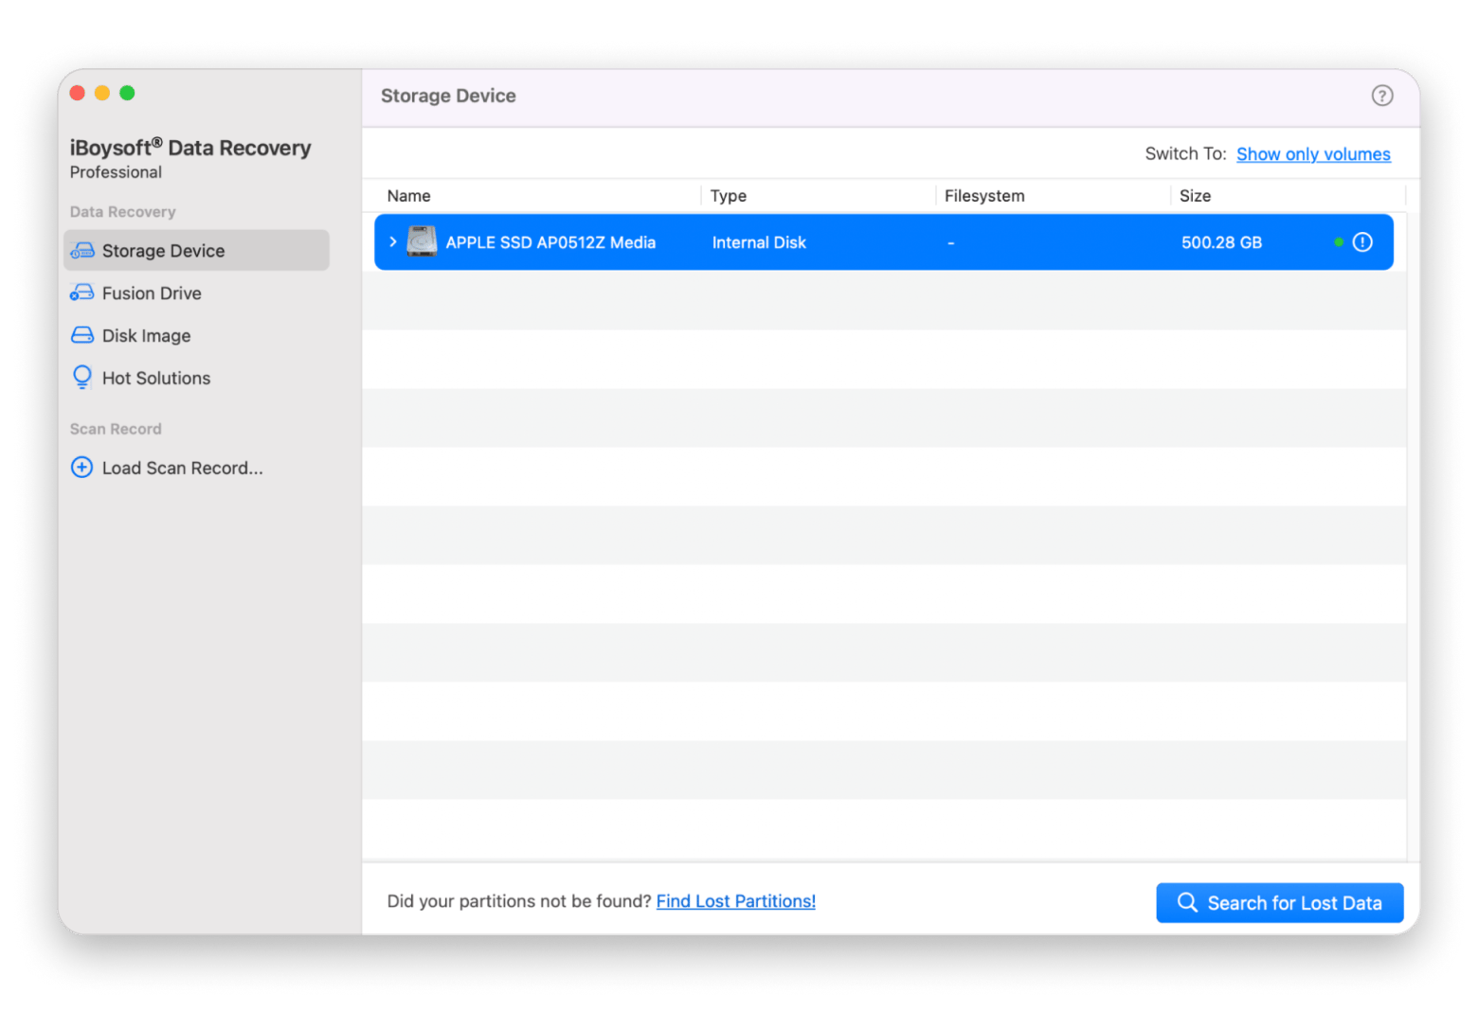Click the Filesystem column header

point(983,196)
